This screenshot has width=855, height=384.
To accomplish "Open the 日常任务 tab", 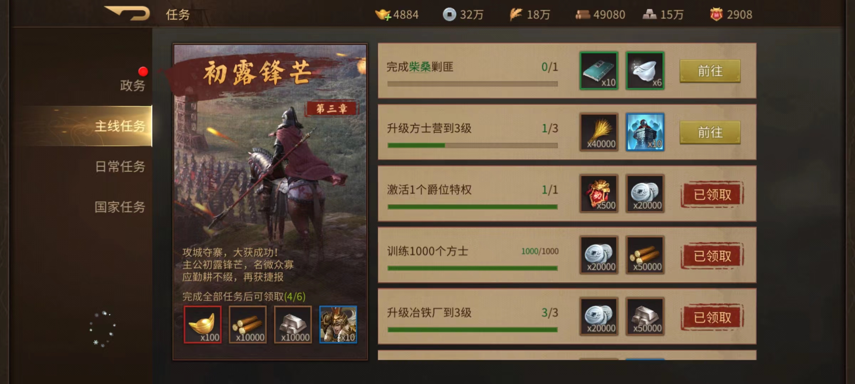I will coord(120,166).
